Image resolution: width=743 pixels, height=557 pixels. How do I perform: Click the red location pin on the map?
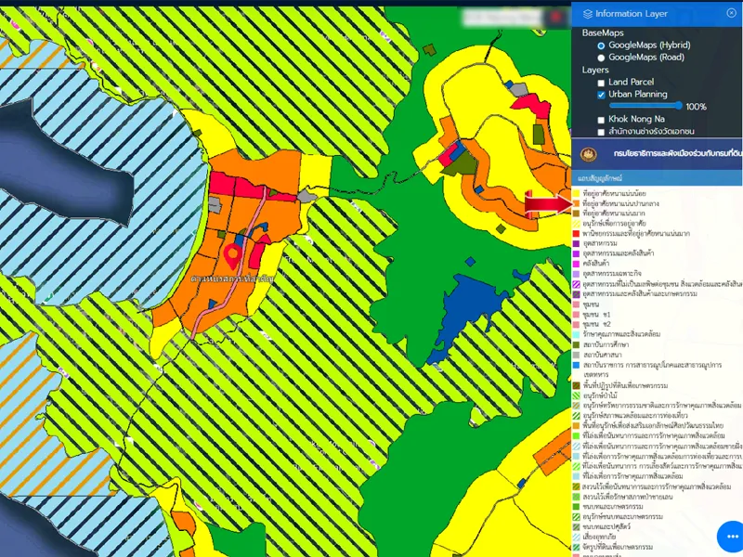coord(231,253)
